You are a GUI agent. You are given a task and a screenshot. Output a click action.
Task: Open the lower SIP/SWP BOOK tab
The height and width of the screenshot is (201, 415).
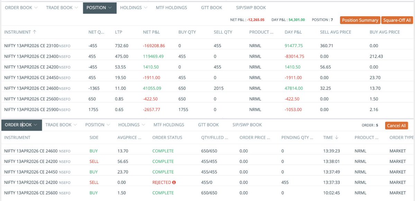pyautogui.click(x=247, y=125)
